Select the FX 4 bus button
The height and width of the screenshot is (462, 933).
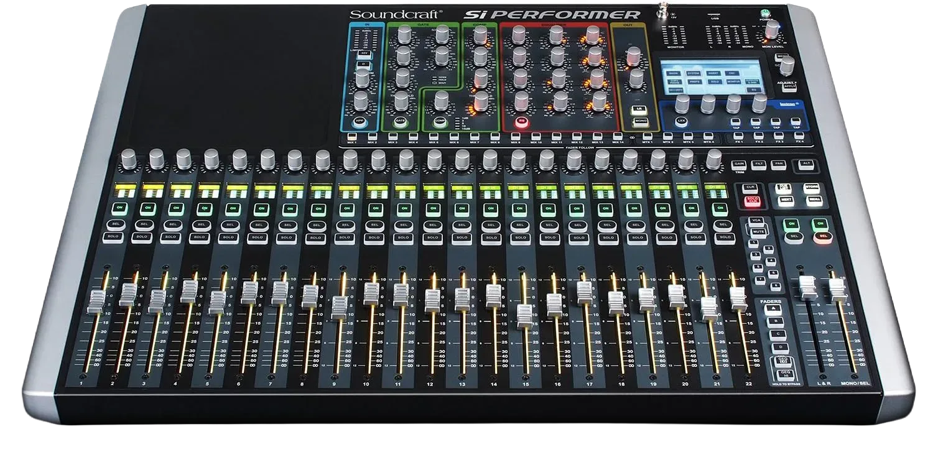tap(799, 136)
